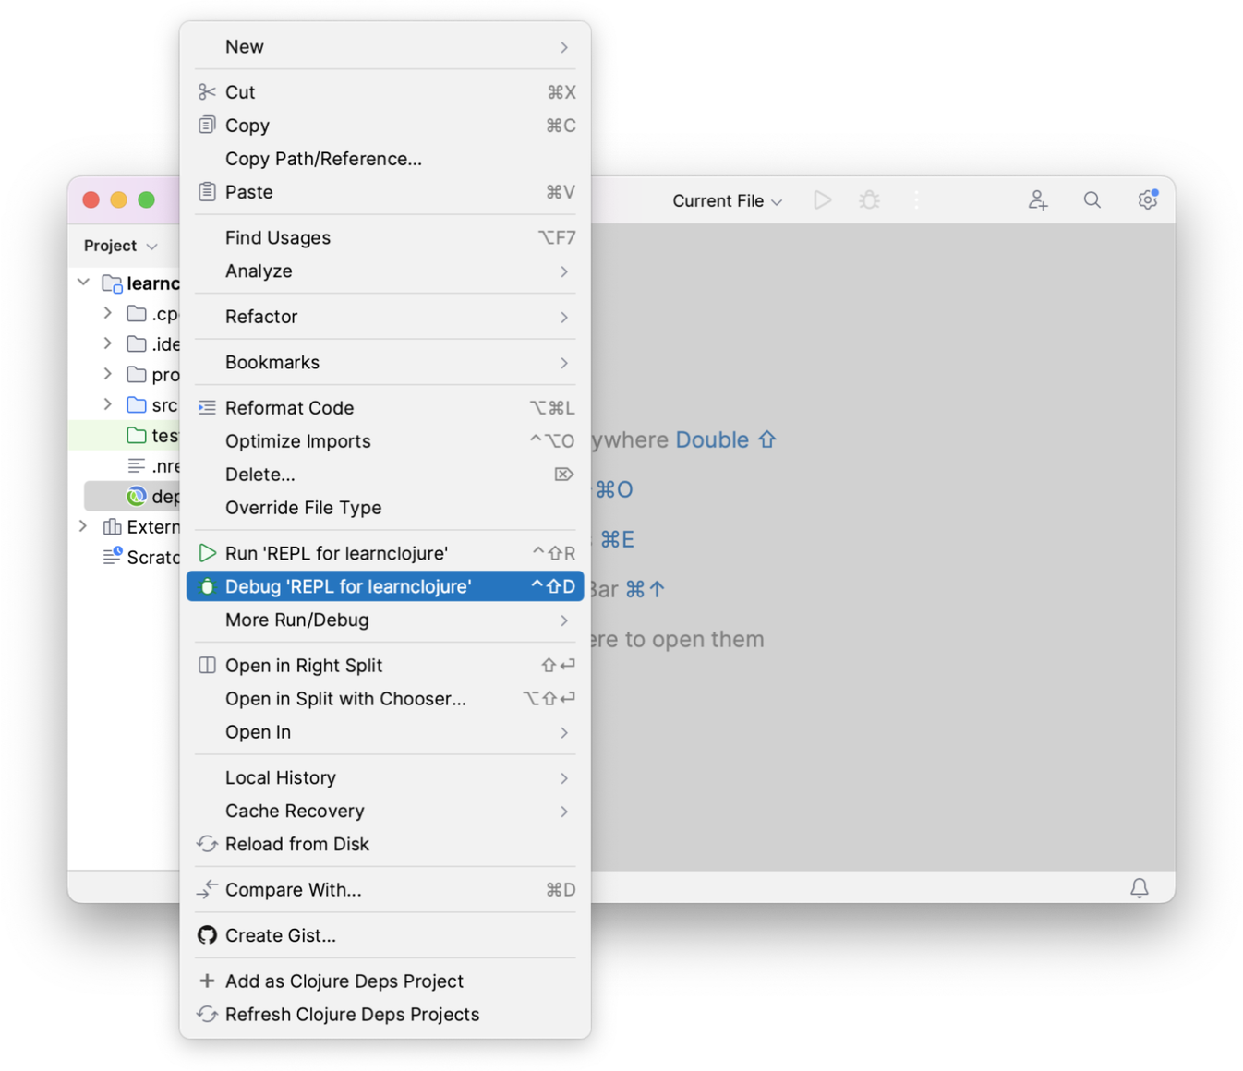This screenshot has height=1071, width=1243.
Task: Click the Run triangle icon in toolbar
Action: click(x=822, y=200)
